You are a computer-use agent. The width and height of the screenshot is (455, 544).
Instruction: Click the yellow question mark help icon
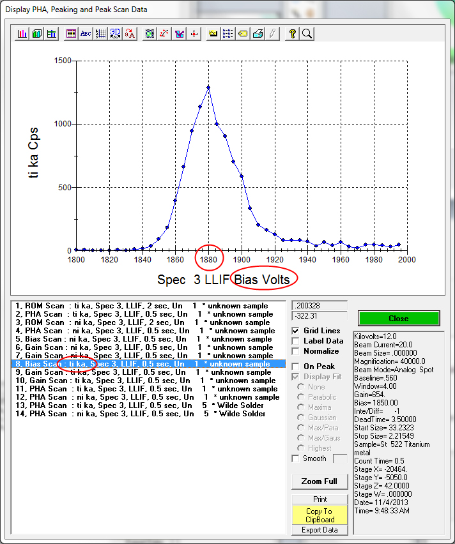pyautogui.click(x=293, y=34)
